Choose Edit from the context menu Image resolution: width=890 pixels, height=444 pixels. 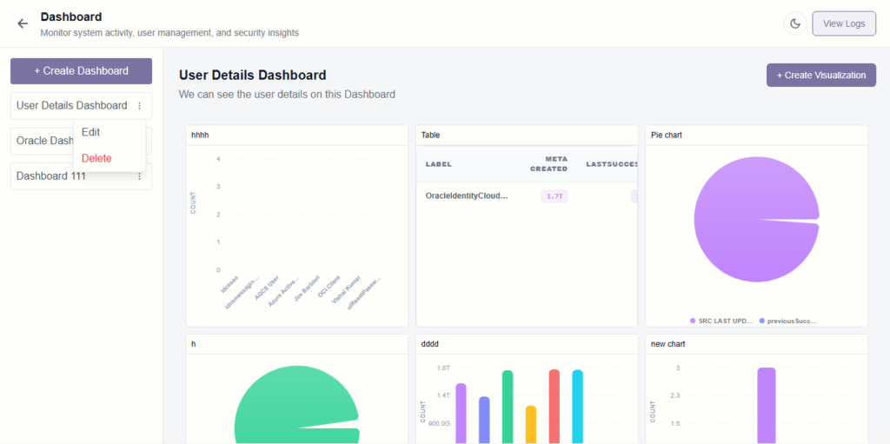91,132
